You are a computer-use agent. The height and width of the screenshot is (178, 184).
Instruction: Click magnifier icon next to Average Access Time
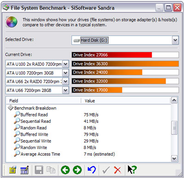point(17,154)
